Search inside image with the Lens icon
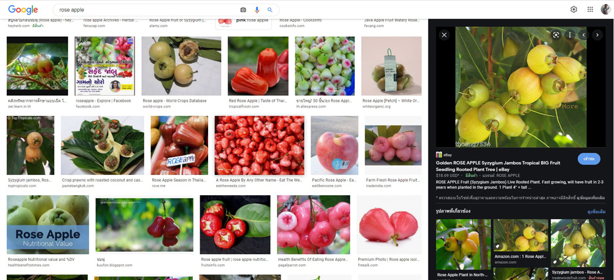This screenshot has height=280, width=614. coord(555,35)
